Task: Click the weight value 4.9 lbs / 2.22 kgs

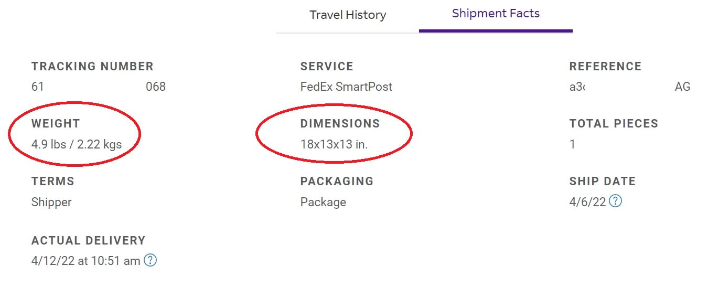Action: pos(77,144)
